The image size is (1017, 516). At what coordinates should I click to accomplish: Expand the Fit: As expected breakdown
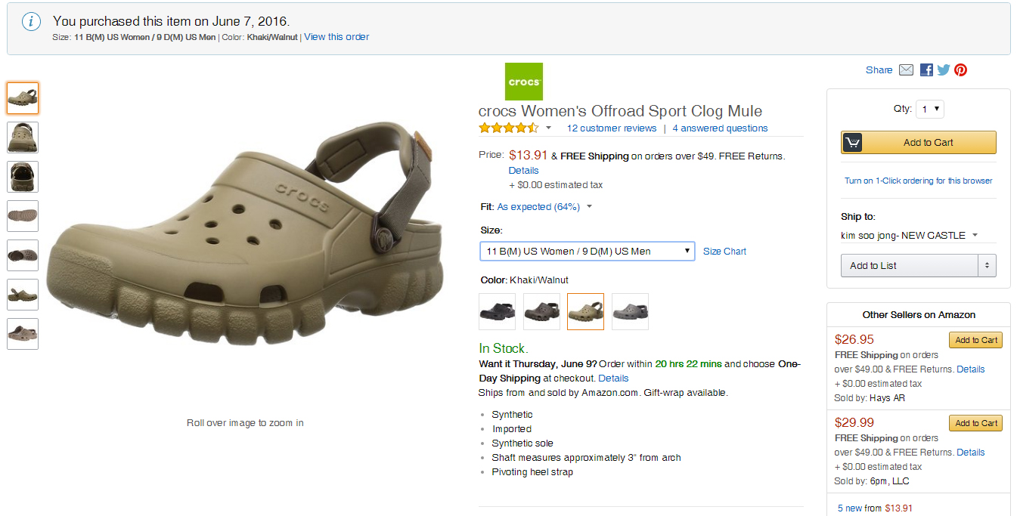click(x=589, y=207)
